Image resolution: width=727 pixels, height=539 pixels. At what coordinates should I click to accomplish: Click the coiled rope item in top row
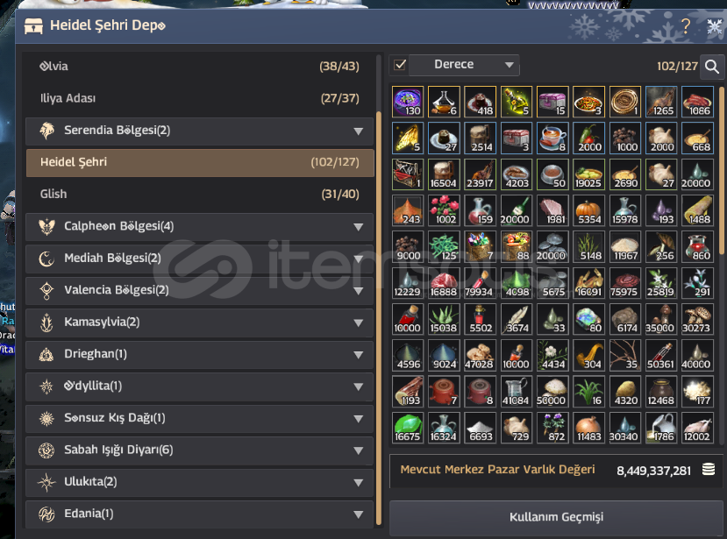click(x=625, y=102)
